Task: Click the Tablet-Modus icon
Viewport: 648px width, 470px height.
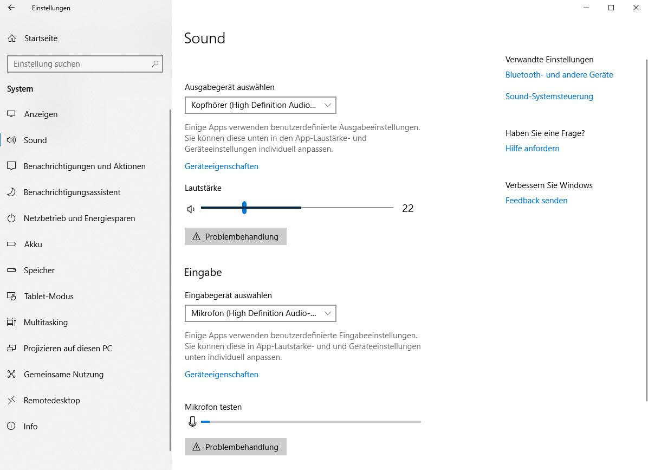Action: (11, 297)
